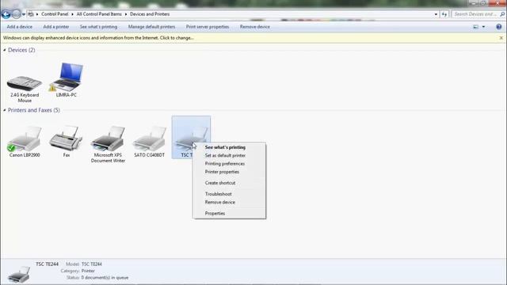Open view options dropdown arrow
This screenshot has height=285, width=507.
coord(483,27)
